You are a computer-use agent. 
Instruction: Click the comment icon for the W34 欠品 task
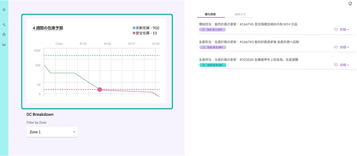pyautogui.click(x=336, y=29)
